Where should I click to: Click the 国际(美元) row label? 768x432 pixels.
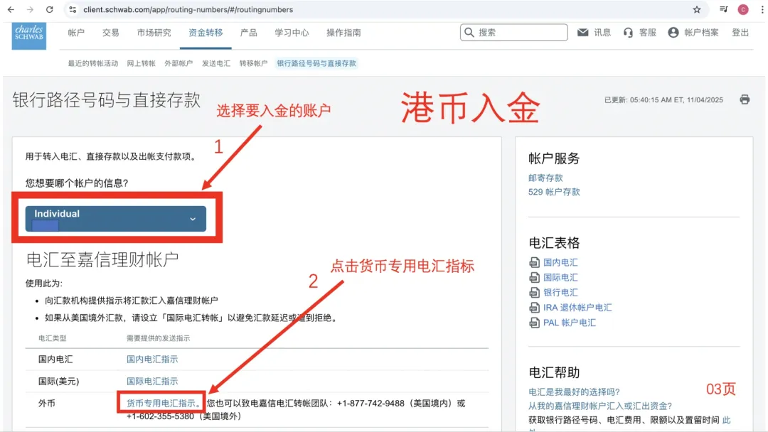coord(59,381)
